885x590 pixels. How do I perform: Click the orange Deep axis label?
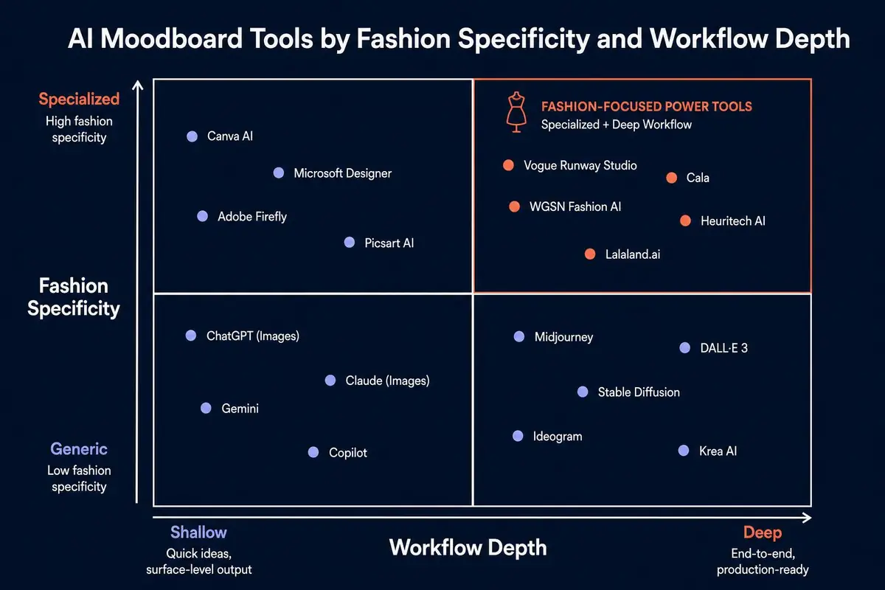pos(762,533)
